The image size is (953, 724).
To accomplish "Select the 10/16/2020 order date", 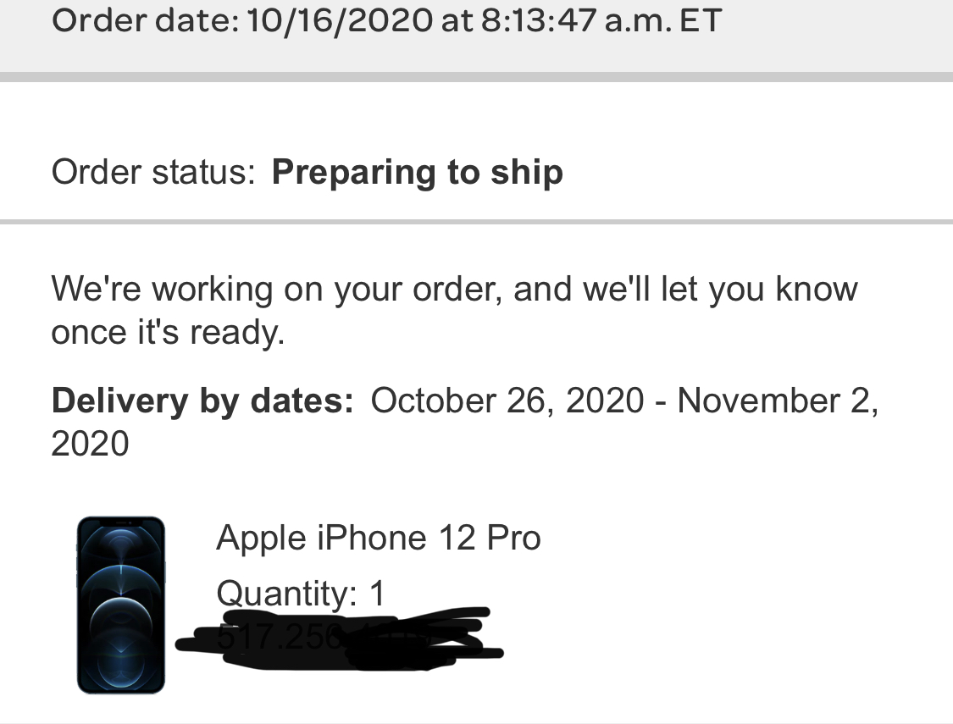I will click(339, 19).
